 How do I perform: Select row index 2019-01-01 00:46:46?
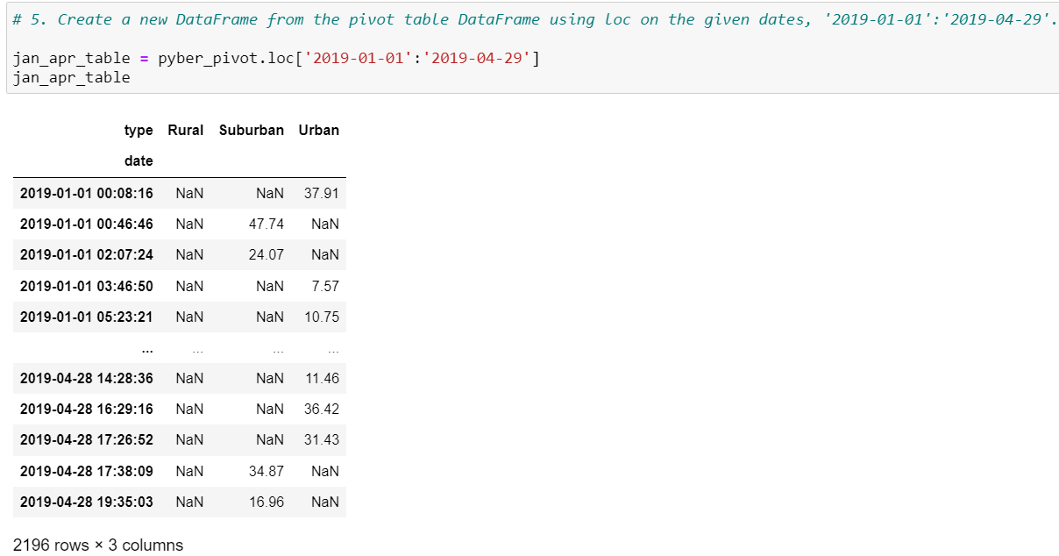(x=87, y=224)
